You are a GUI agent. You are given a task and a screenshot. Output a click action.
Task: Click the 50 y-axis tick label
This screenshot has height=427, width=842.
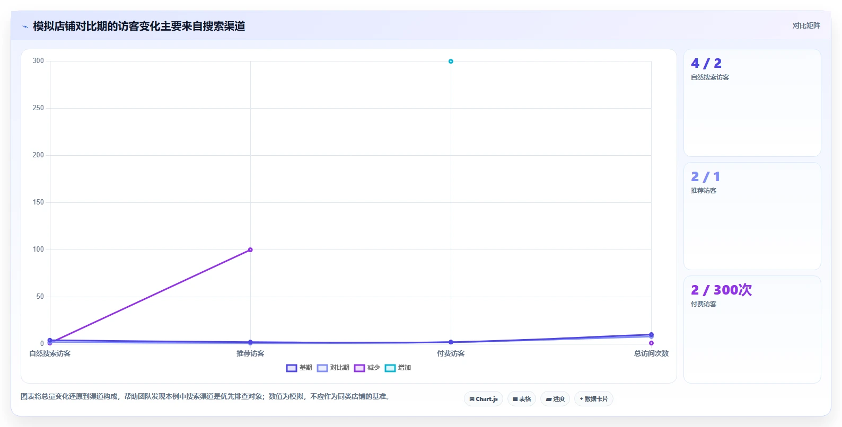point(40,297)
